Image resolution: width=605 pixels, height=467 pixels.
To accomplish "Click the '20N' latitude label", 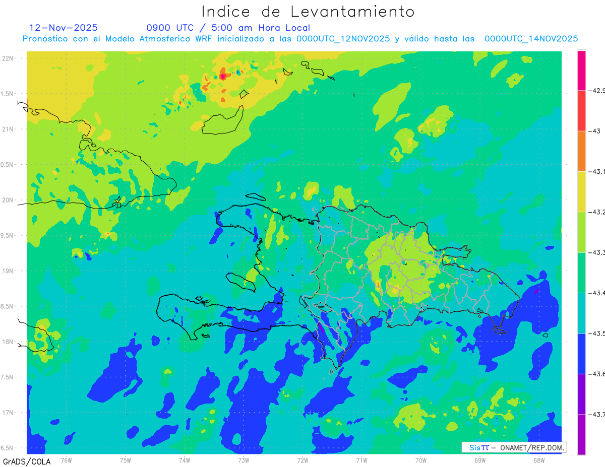I will click(x=9, y=200).
